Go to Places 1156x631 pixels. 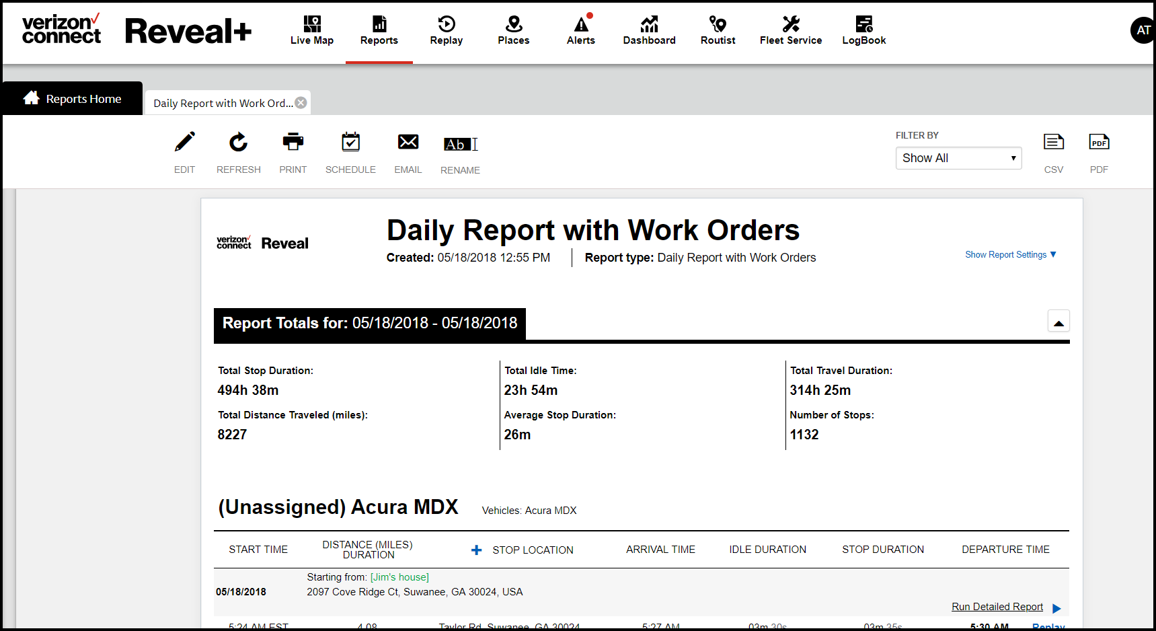[x=514, y=31]
